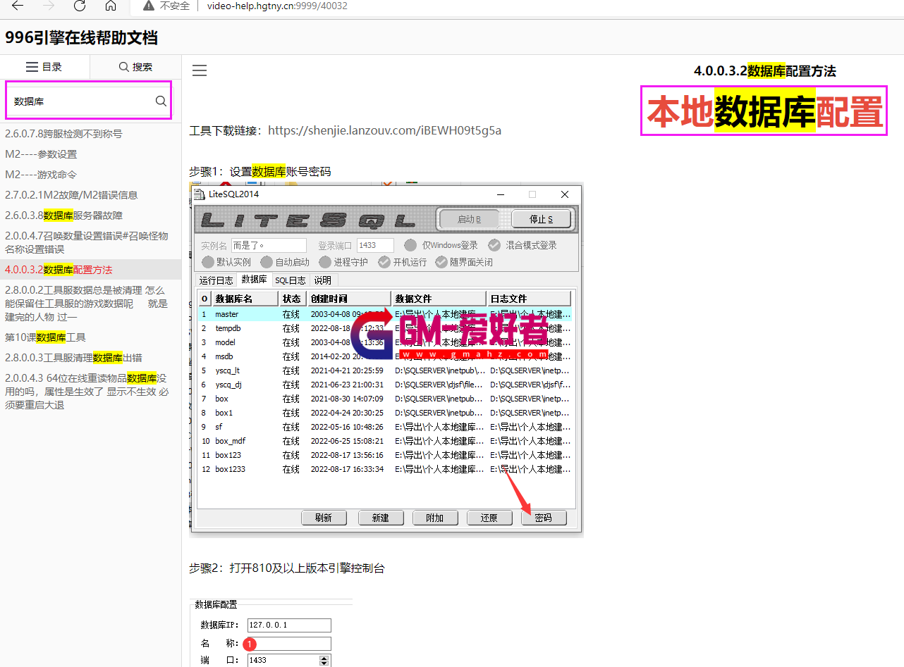Image resolution: width=904 pixels, height=667 pixels.
Task: Sort by the 创建时间 column header
Action: tap(349, 299)
